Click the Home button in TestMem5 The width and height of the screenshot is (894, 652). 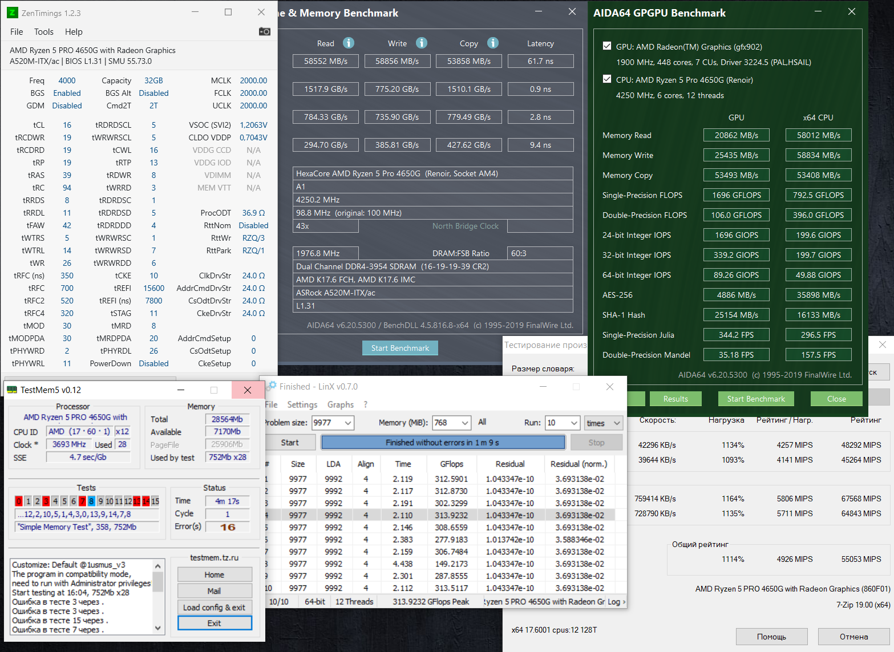pyautogui.click(x=215, y=574)
